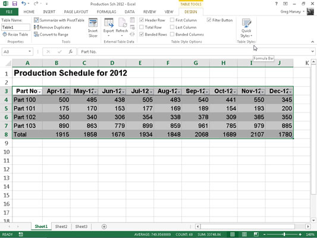Viewport: 317px width, 238px height.
Task: Click the zoom slider handle
Action: click(284, 234)
